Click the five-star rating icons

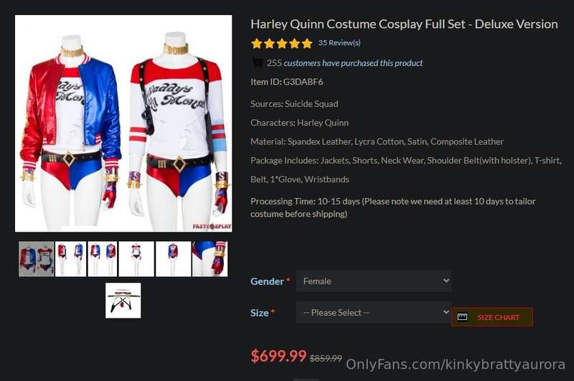click(282, 44)
